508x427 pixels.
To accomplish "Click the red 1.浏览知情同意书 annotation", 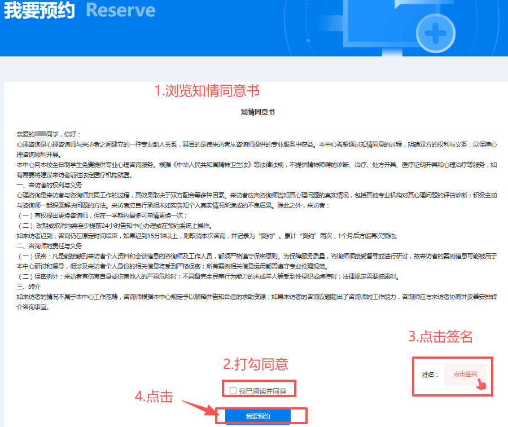I will 207,91.
